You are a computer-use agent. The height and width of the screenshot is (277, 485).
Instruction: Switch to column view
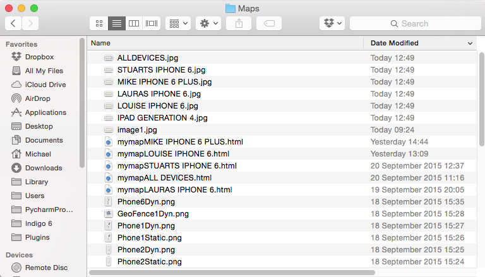(134, 23)
